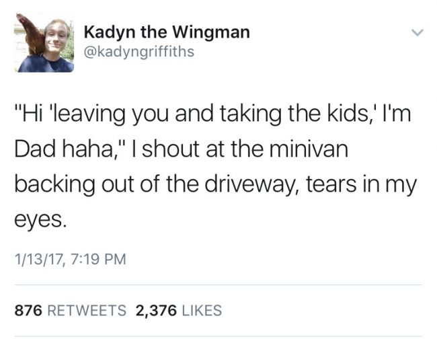
Task: View the 2,376 likes count
Action: click(156, 311)
